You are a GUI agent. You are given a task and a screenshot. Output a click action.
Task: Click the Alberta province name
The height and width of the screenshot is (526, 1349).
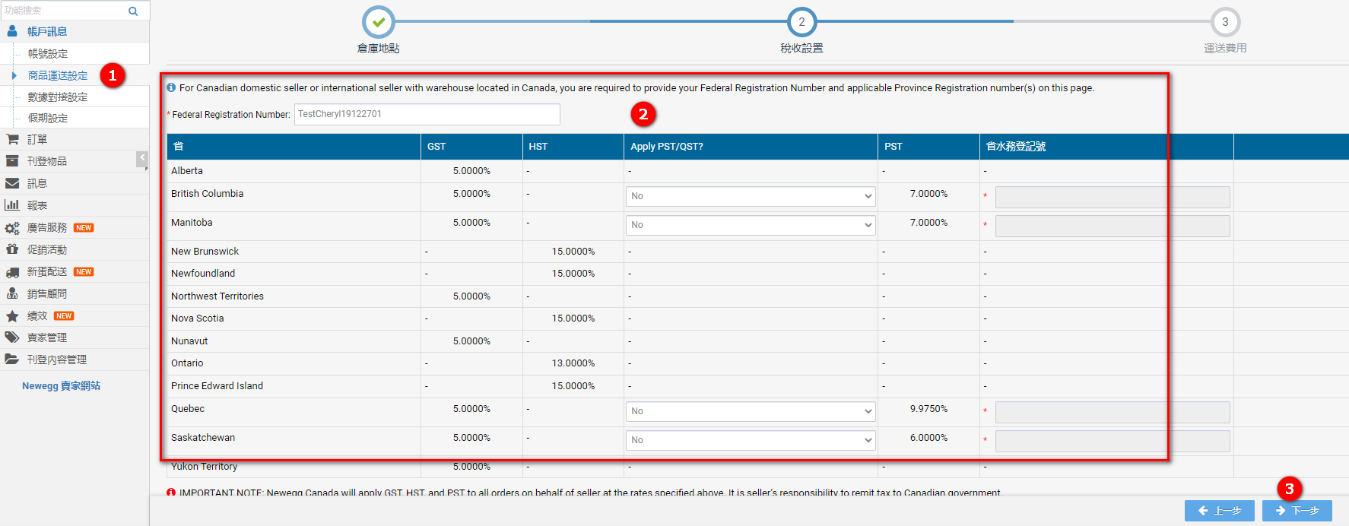187,171
